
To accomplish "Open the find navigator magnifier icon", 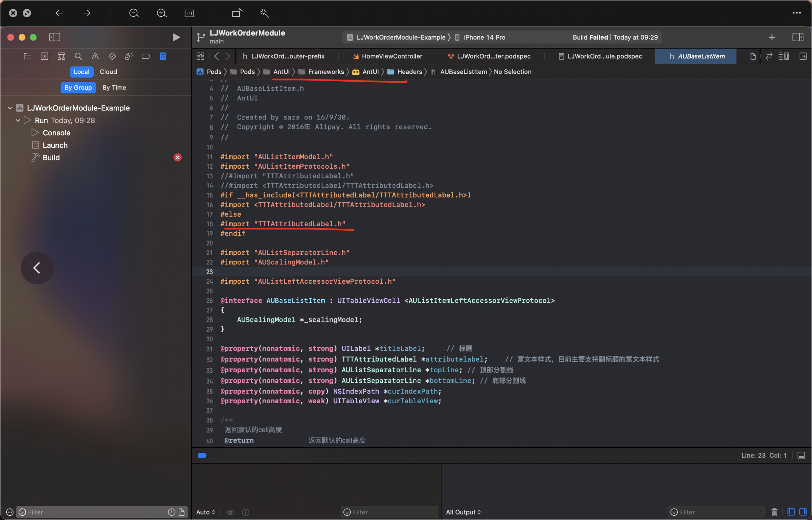I will click(x=78, y=56).
